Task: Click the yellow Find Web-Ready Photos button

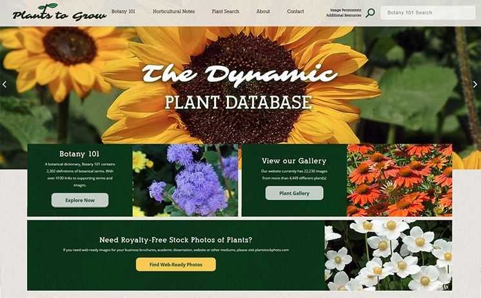Action: click(175, 264)
